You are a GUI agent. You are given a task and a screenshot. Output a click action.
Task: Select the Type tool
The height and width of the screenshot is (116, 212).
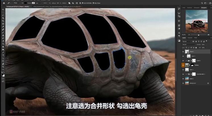click(x=3, y=55)
